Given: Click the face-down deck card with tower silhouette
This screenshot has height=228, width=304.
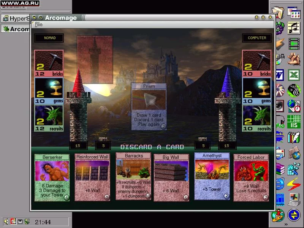Looking at the screenshot, I should click(95, 60).
